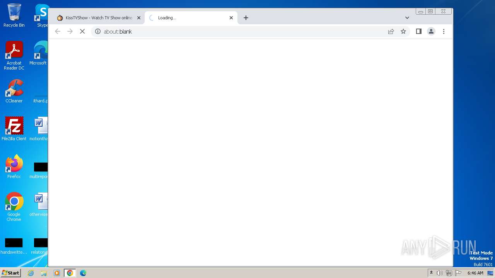Open Chrome profile avatar menu
Viewport: 495px width, 278px height.
tap(431, 31)
